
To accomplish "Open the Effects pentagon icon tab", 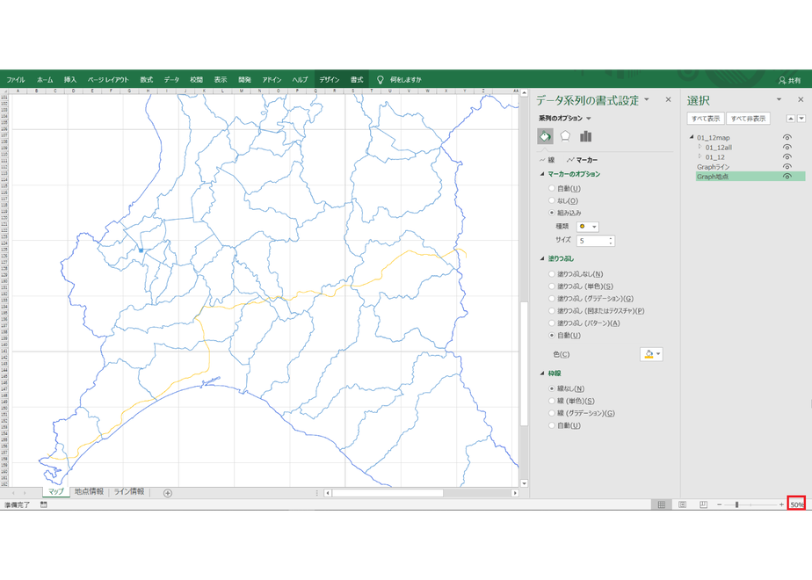I will (565, 136).
